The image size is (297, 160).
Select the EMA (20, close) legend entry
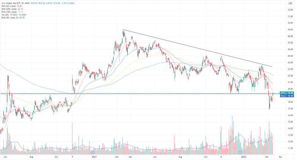tap(9, 6)
